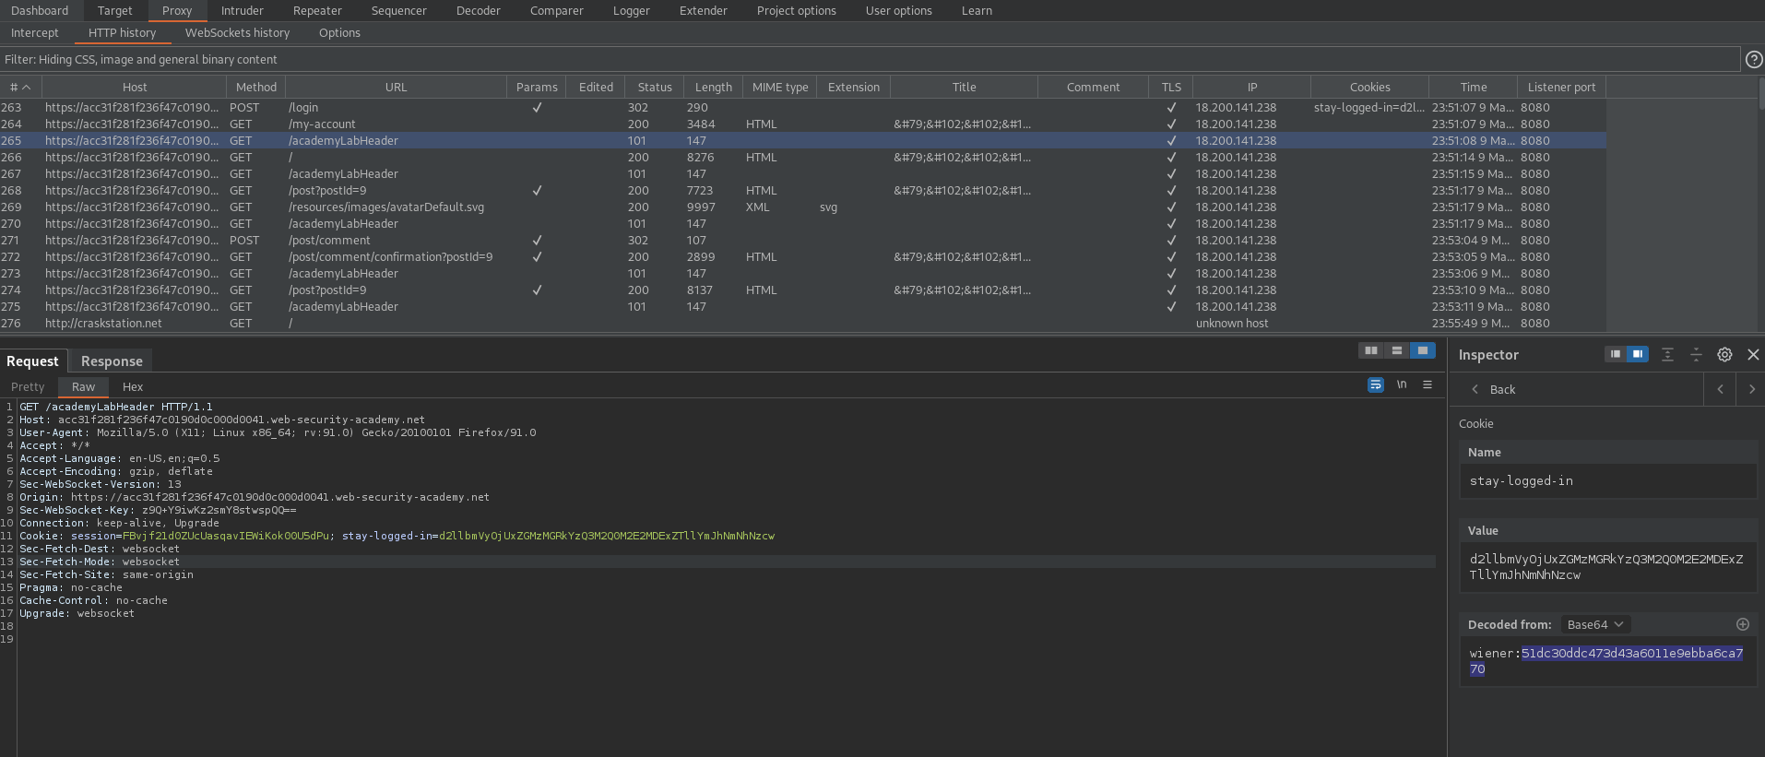Open the Base64 decoding dropdown
Image resolution: width=1765 pixels, height=757 pixels.
[1595, 624]
